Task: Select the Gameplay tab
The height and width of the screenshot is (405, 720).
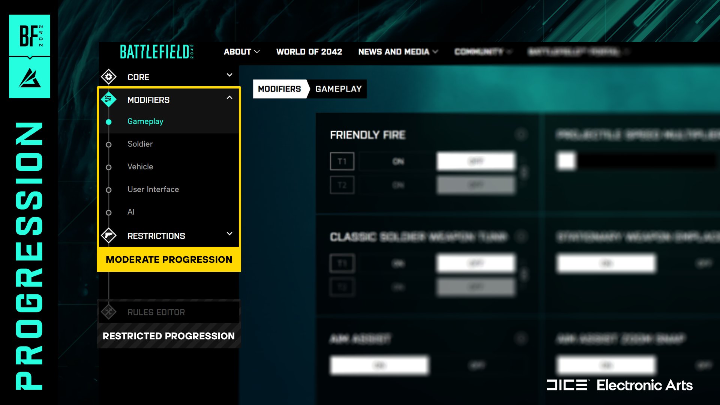Action: 338,89
